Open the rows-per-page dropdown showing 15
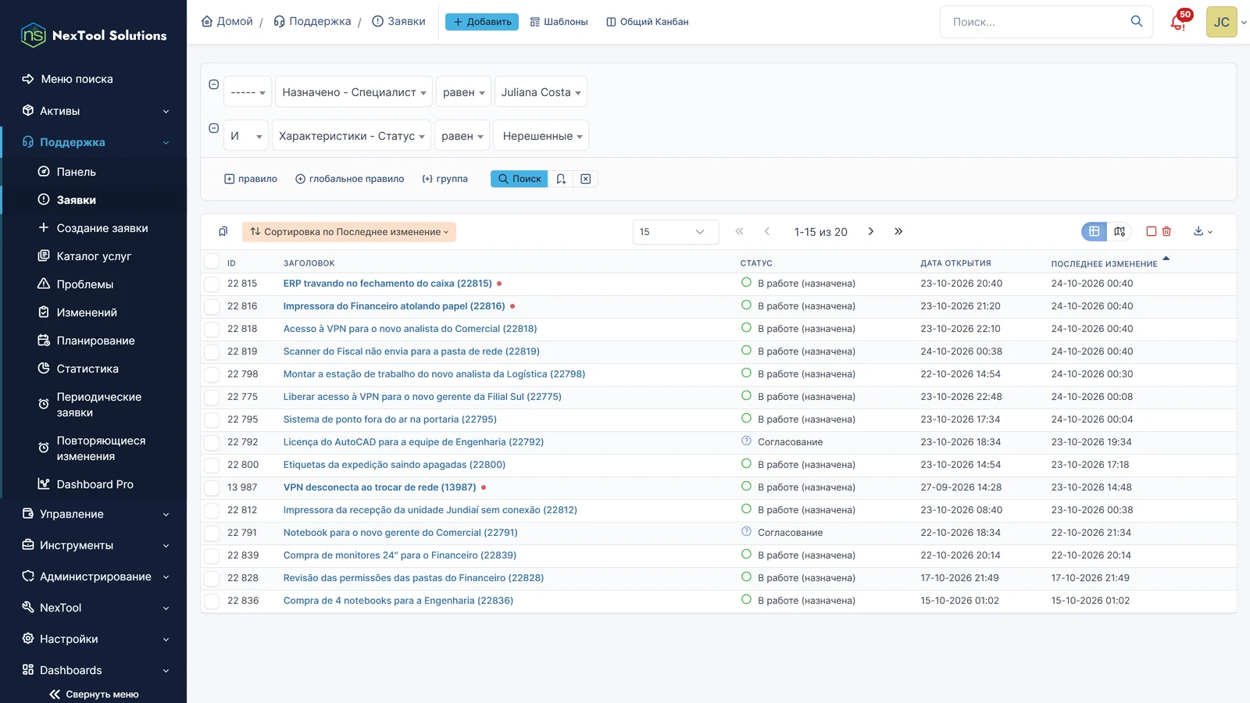Viewport: 1250px width, 703px height. tap(676, 231)
